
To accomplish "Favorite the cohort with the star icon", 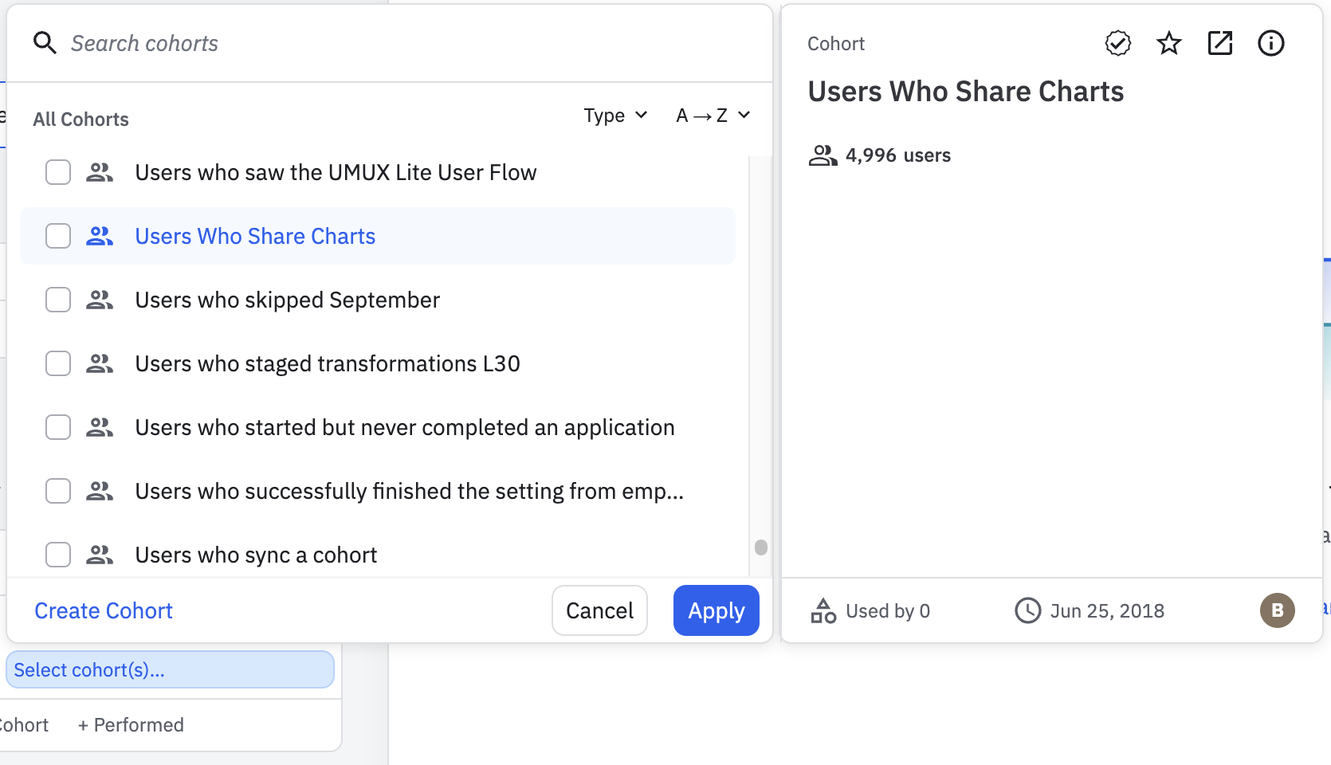I will pos(1168,43).
